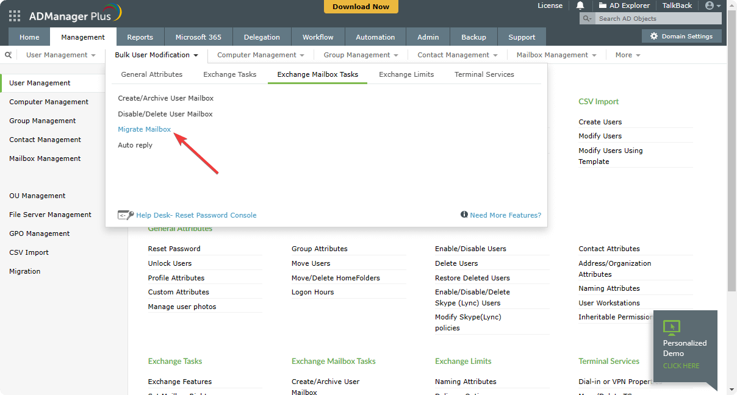This screenshot has height=395, width=737.
Task: Open the Logon Hours link
Action: point(313,292)
